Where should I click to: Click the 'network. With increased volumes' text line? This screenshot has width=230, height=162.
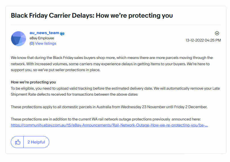click(110, 64)
